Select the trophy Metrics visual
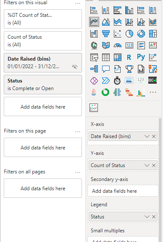163x242 pixels. [129, 69]
